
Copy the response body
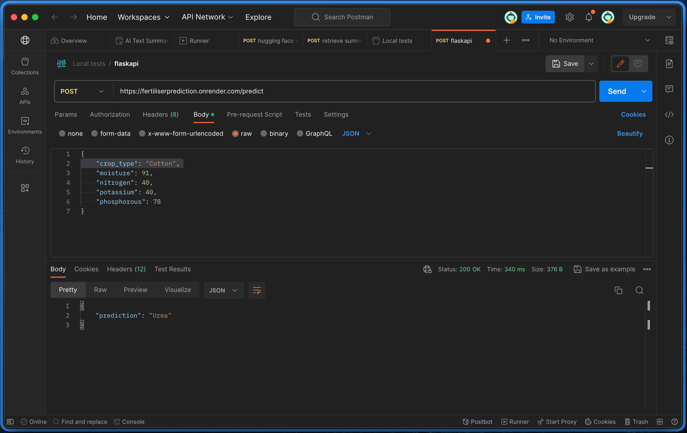618,290
